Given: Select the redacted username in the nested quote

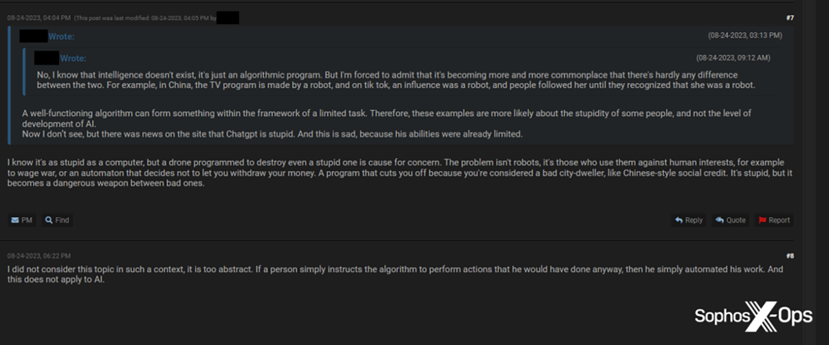Looking at the screenshot, I should tap(47, 58).
